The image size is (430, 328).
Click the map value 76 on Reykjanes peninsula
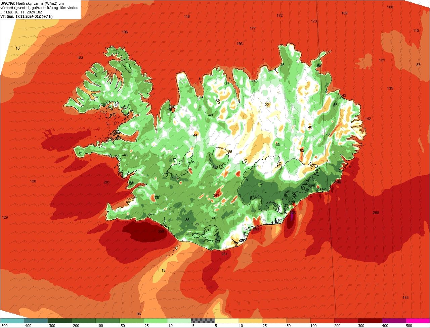(157, 198)
